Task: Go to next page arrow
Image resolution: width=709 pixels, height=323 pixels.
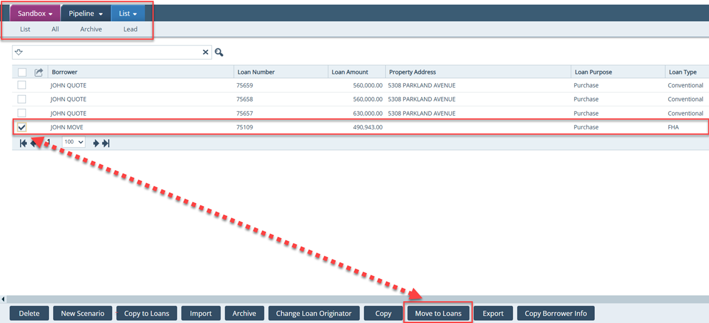Action: 96,143
